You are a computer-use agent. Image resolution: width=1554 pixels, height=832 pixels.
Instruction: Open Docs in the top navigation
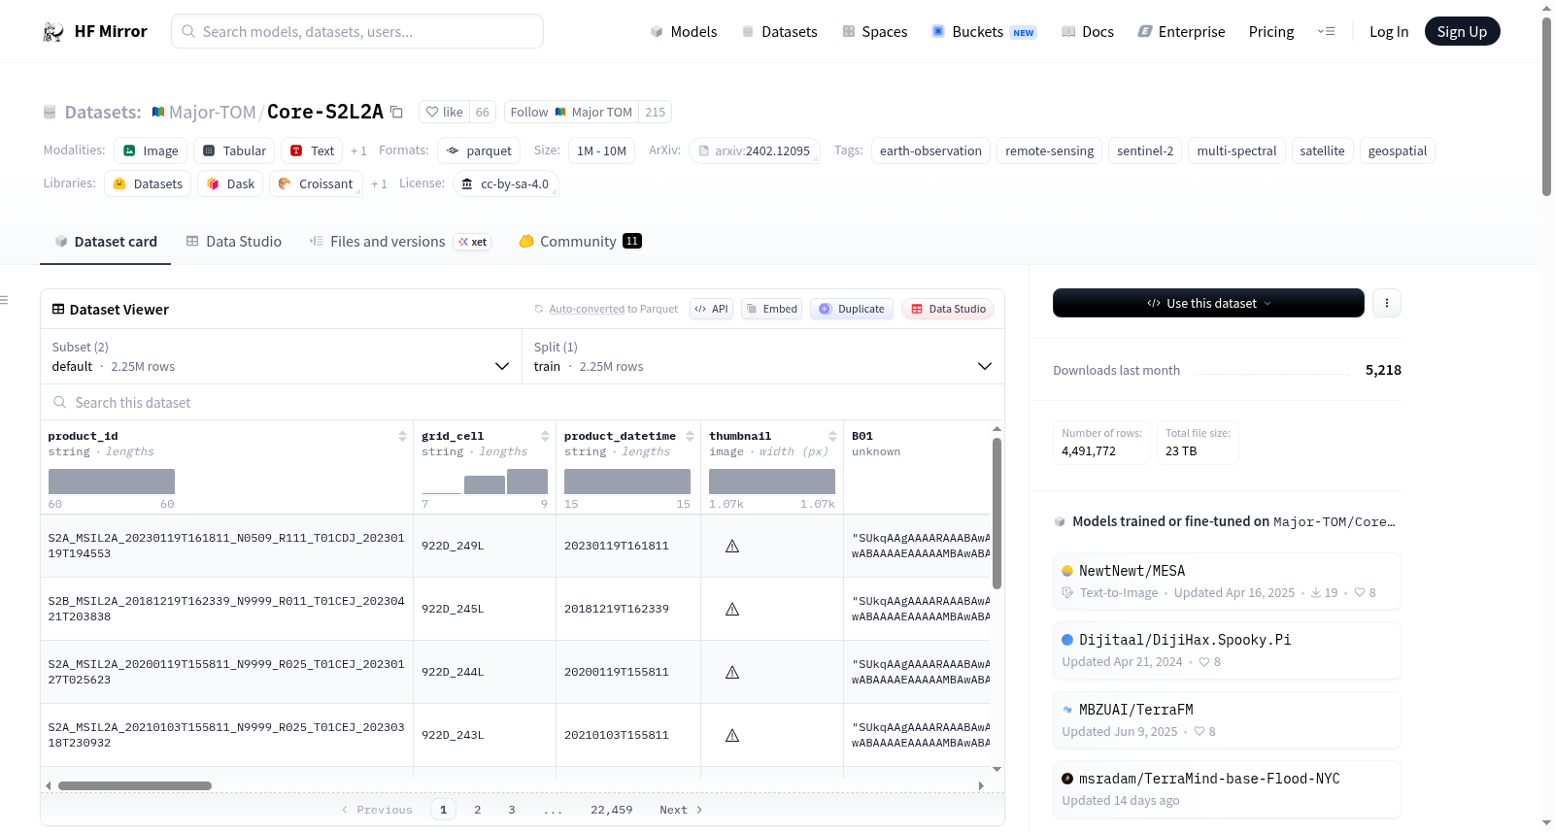point(1087,32)
